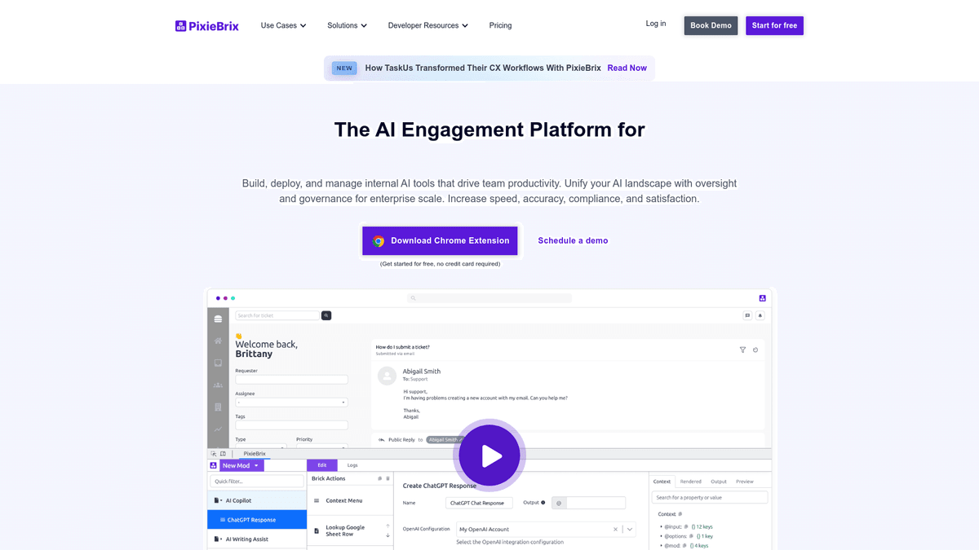Viewport: 979px width, 550px height.
Task: Click the Chrome icon on the download button
Action: pos(379,241)
